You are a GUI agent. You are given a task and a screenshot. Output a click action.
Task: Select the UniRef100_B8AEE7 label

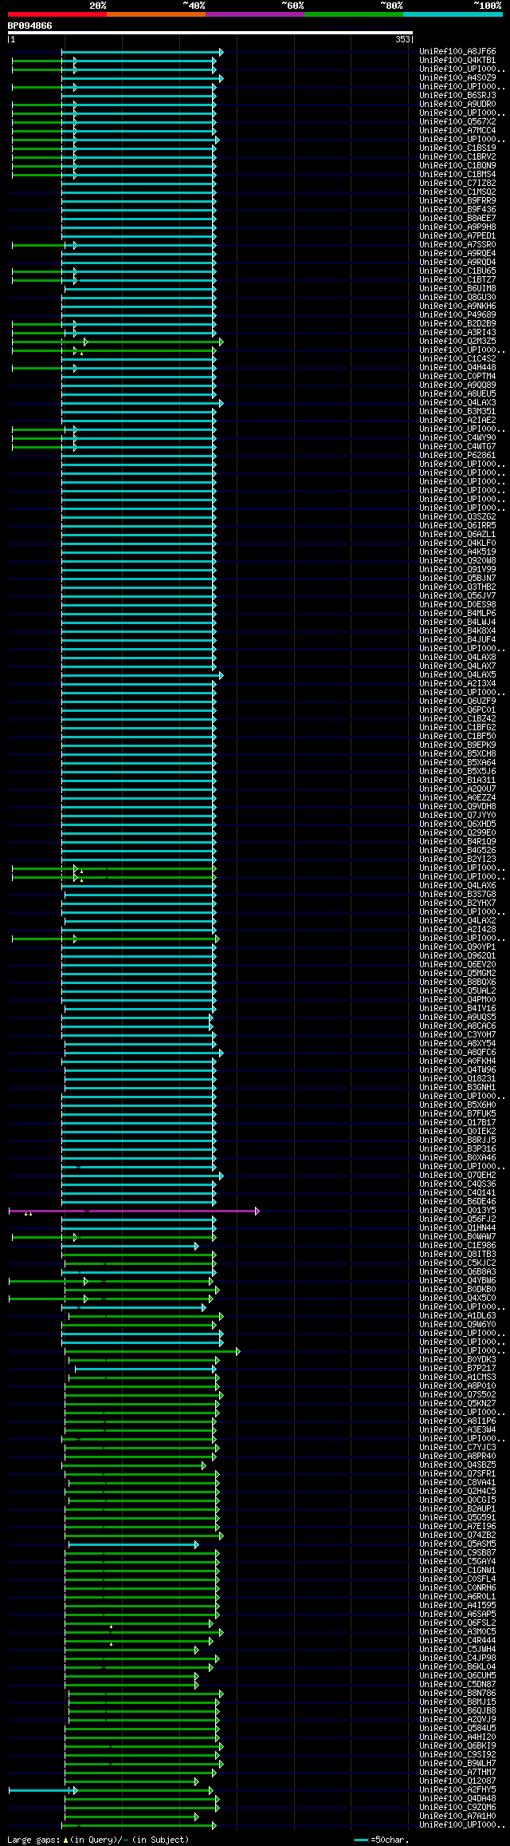(457, 219)
